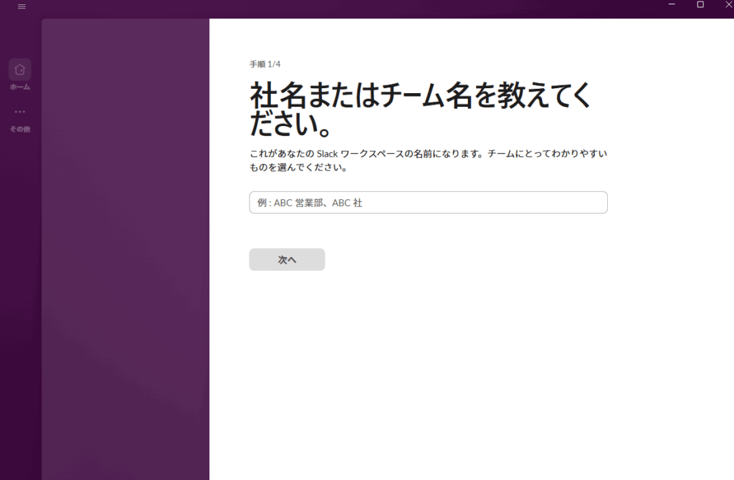Maximize the Slack window
The image size is (734, 480).
[700, 5]
